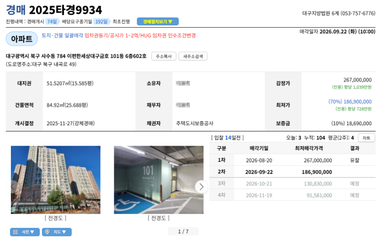Open the 차트 button
The height and width of the screenshot is (240, 381).
[x=366, y=138]
